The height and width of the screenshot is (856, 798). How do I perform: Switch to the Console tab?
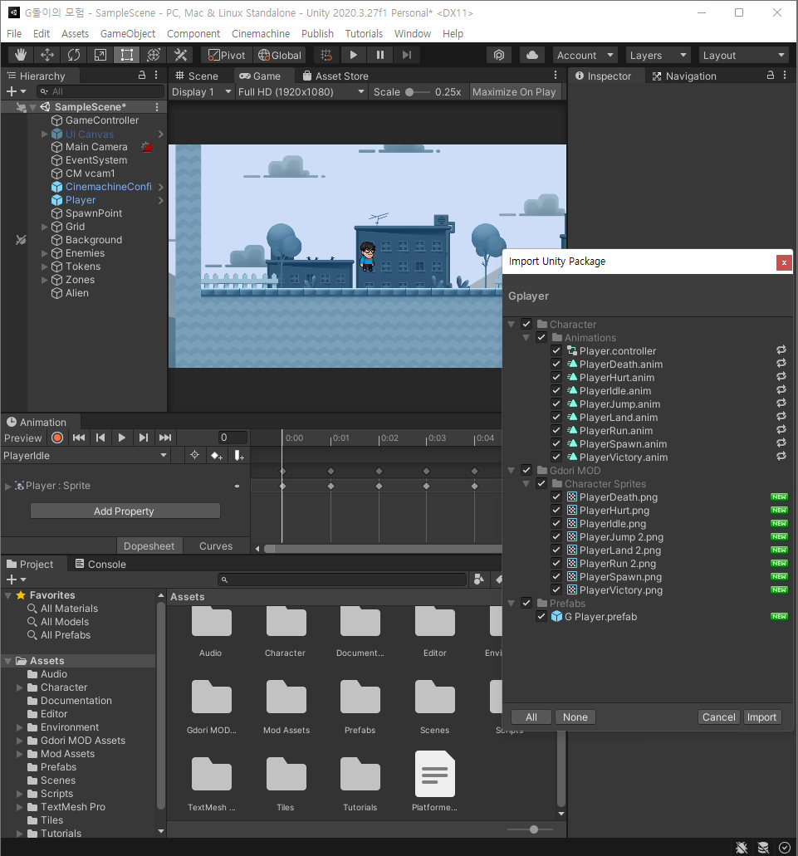coord(100,565)
